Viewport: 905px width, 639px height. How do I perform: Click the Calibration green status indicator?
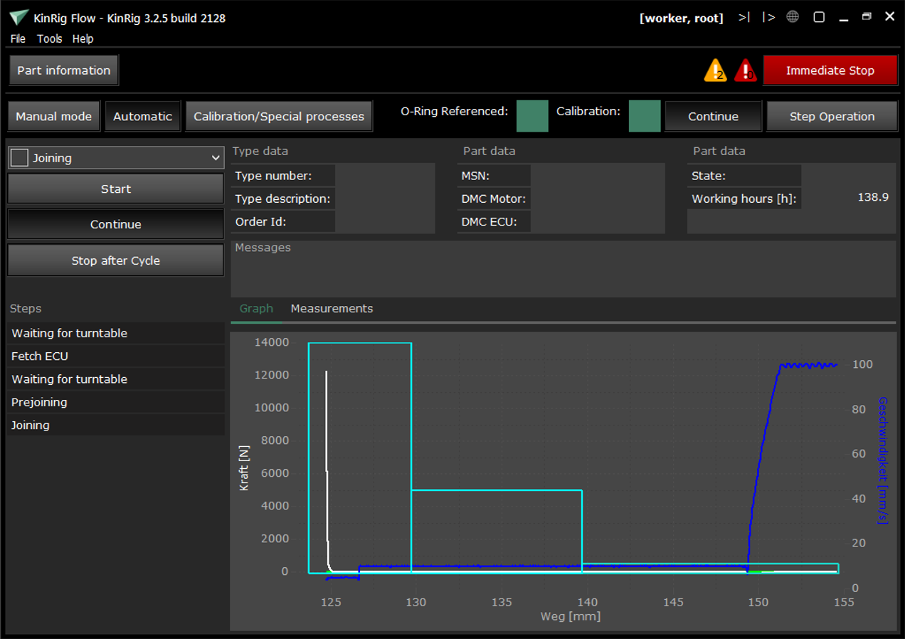[644, 116]
